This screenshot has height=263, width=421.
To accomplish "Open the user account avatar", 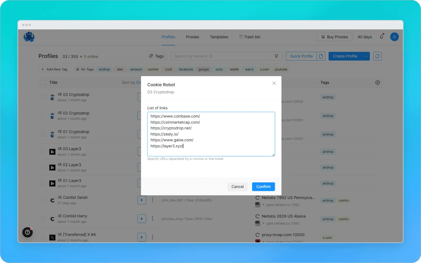I will click(x=394, y=37).
